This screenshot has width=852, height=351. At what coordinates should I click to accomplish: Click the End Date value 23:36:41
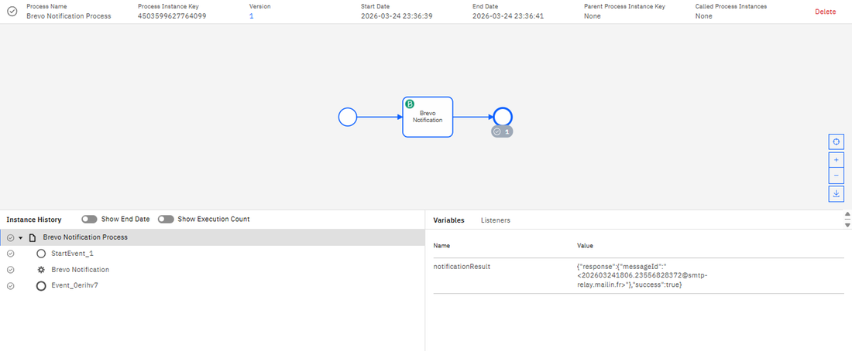(x=508, y=16)
